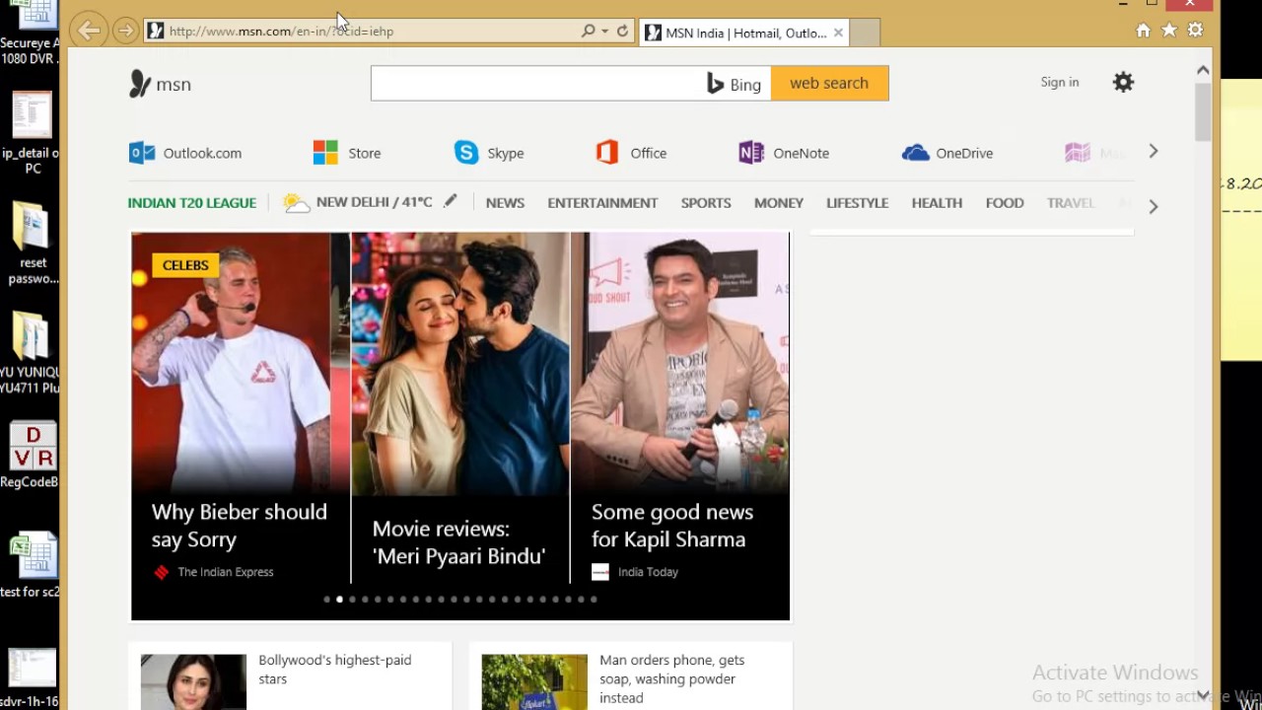Screen dimensions: 1262x710
Task: Click the Sign in link
Action: pyautogui.click(x=1060, y=82)
